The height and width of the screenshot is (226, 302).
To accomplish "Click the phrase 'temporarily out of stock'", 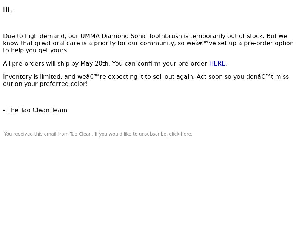I will click(x=227, y=36).
